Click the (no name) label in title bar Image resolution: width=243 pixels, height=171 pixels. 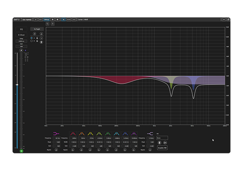click(27, 20)
